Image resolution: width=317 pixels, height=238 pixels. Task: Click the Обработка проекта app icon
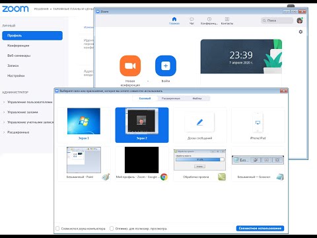[222, 177]
